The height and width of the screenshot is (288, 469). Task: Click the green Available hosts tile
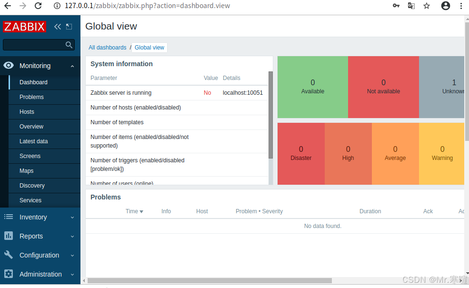pyautogui.click(x=312, y=87)
